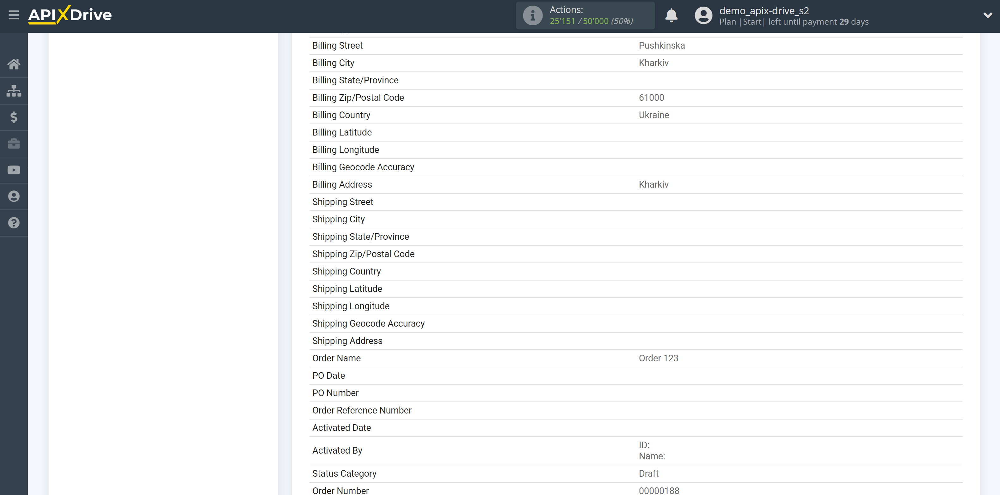Select the Billing Geocode Accuracy label
Screen dimensions: 1000x495
click(x=363, y=167)
